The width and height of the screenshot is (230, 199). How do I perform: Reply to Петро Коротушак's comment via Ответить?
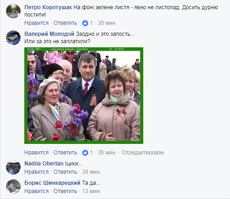point(65,23)
